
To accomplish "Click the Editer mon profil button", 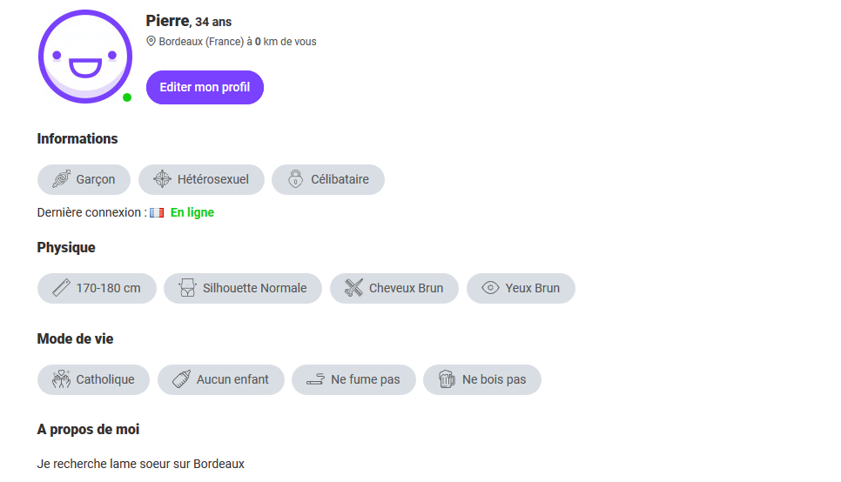I will [x=205, y=87].
